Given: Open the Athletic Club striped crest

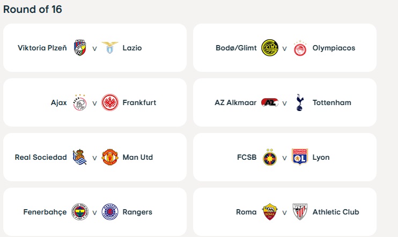Looking at the screenshot, I should click(300, 212).
